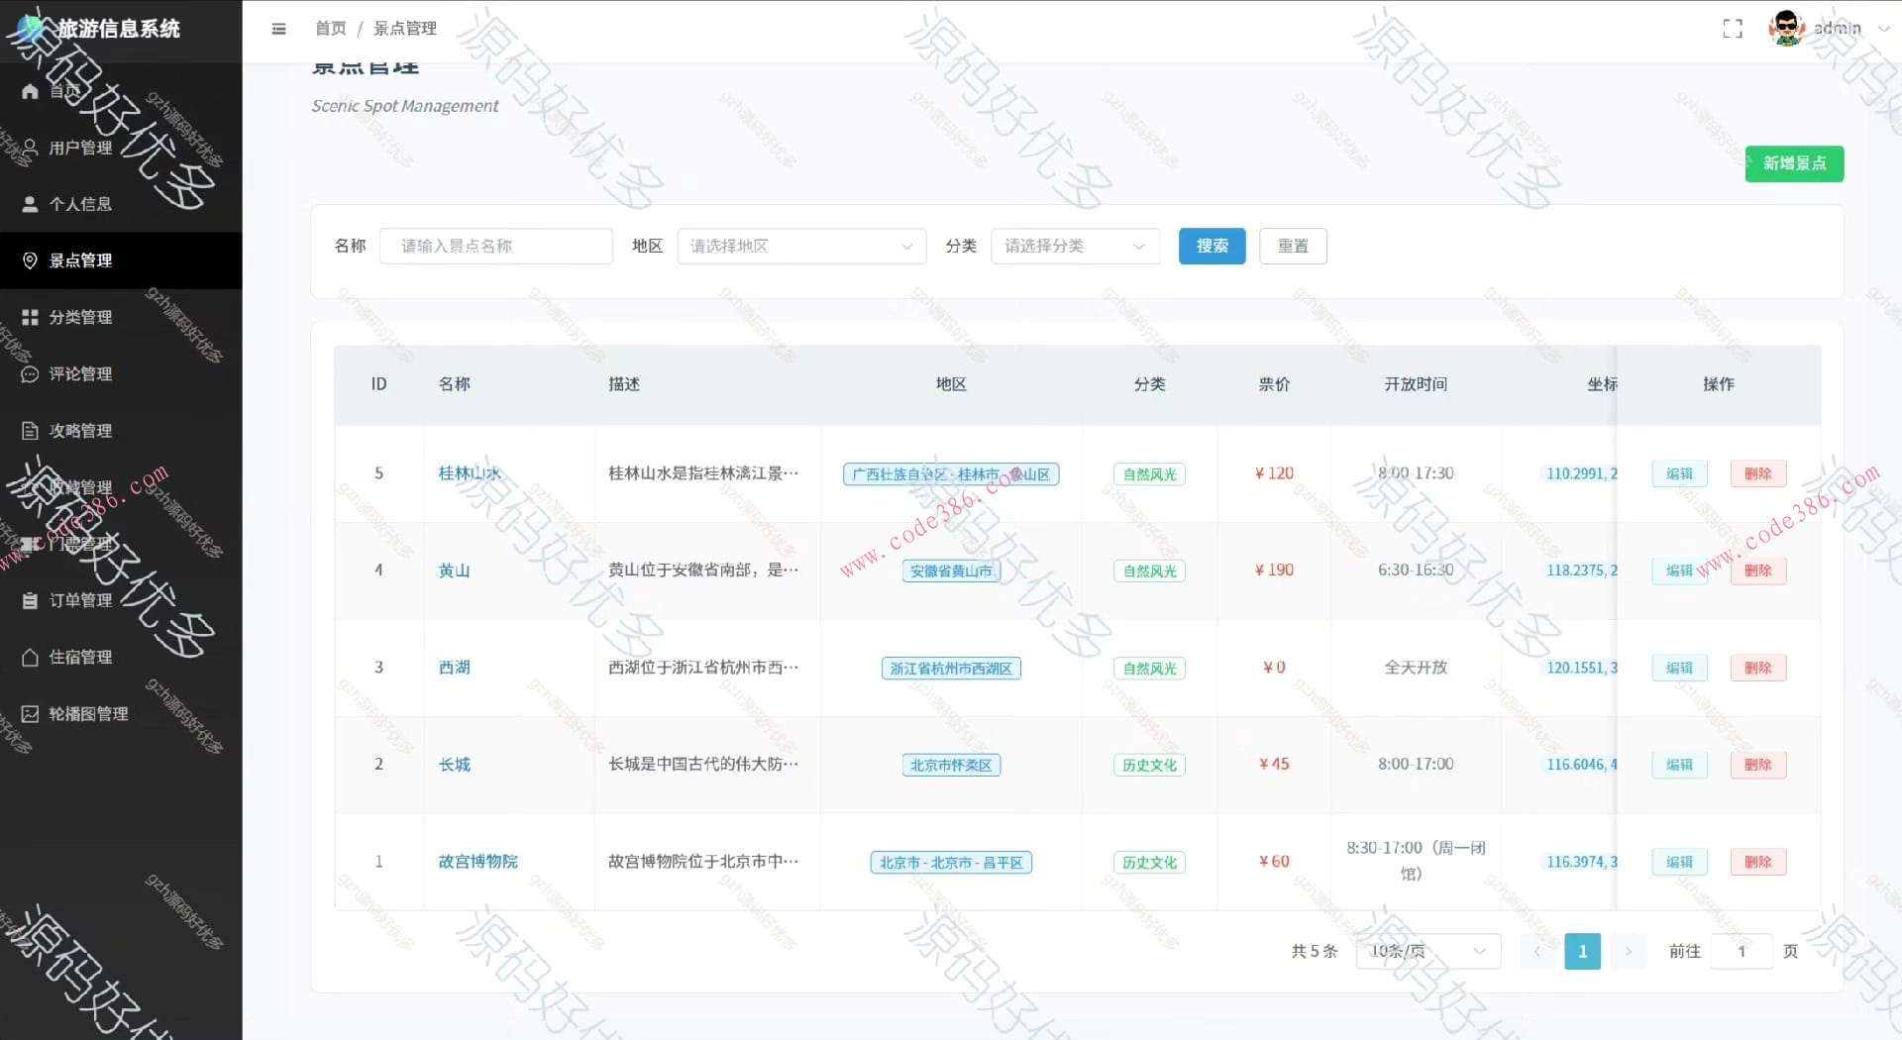Open the 地区 region dropdown
This screenshot has width=1902, height=1040.
click(x=800, y=246)
